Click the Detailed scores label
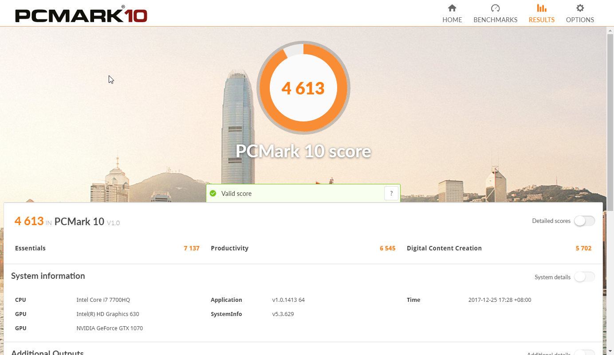 click(x=551, y=221)
